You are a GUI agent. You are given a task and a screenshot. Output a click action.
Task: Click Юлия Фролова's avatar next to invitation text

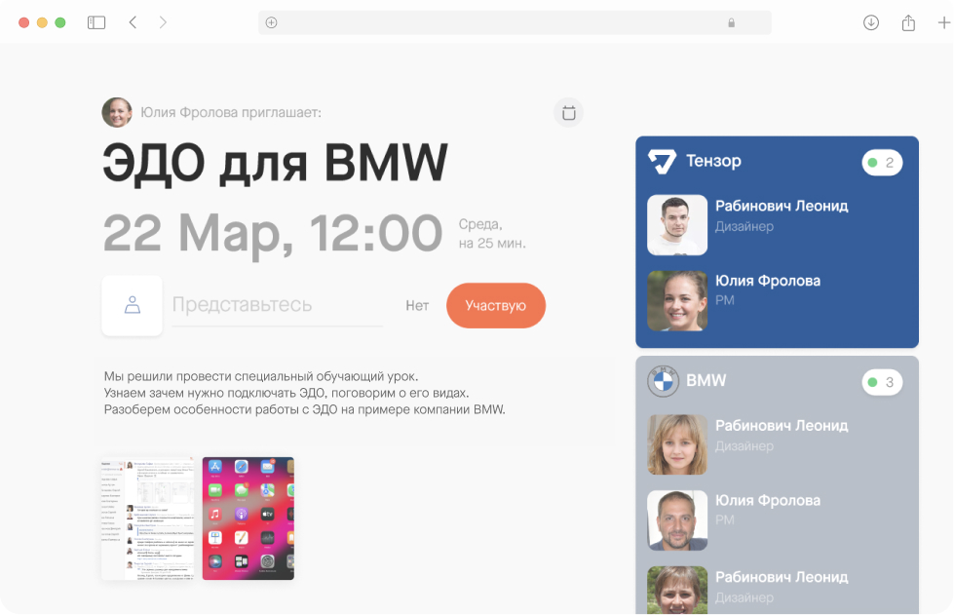[116, 111]
